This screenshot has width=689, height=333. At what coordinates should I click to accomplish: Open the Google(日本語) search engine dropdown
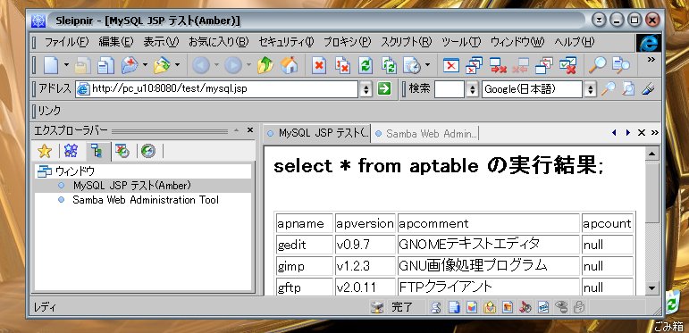click(x=590, y=89)
